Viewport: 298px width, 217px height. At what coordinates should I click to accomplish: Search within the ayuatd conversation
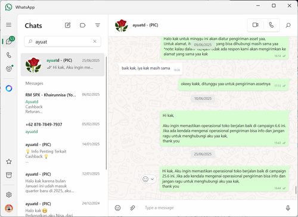pos(288,25)
